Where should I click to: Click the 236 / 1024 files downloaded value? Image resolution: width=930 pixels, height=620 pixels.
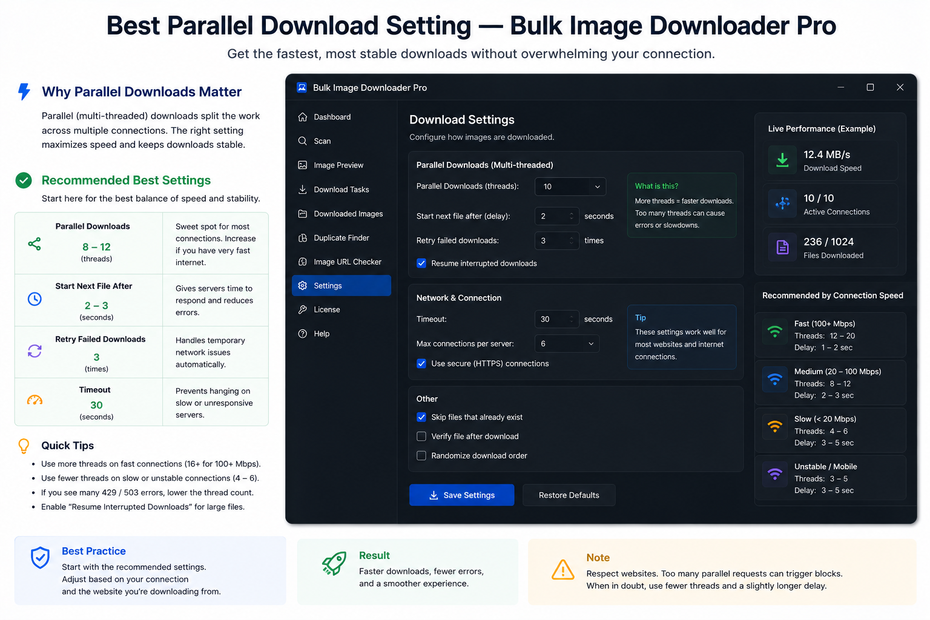[x=828, y=242]
